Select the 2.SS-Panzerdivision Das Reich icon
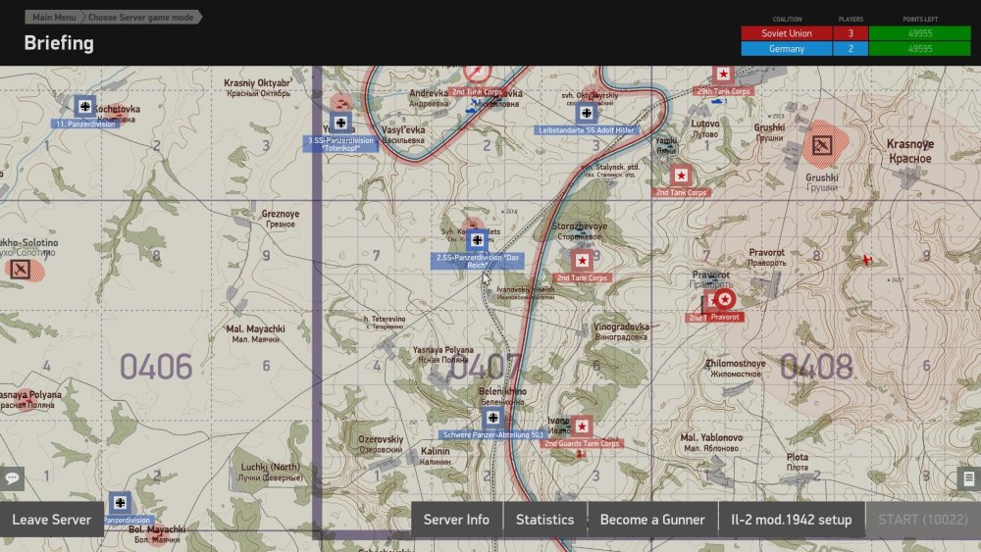 pos(478,239)
